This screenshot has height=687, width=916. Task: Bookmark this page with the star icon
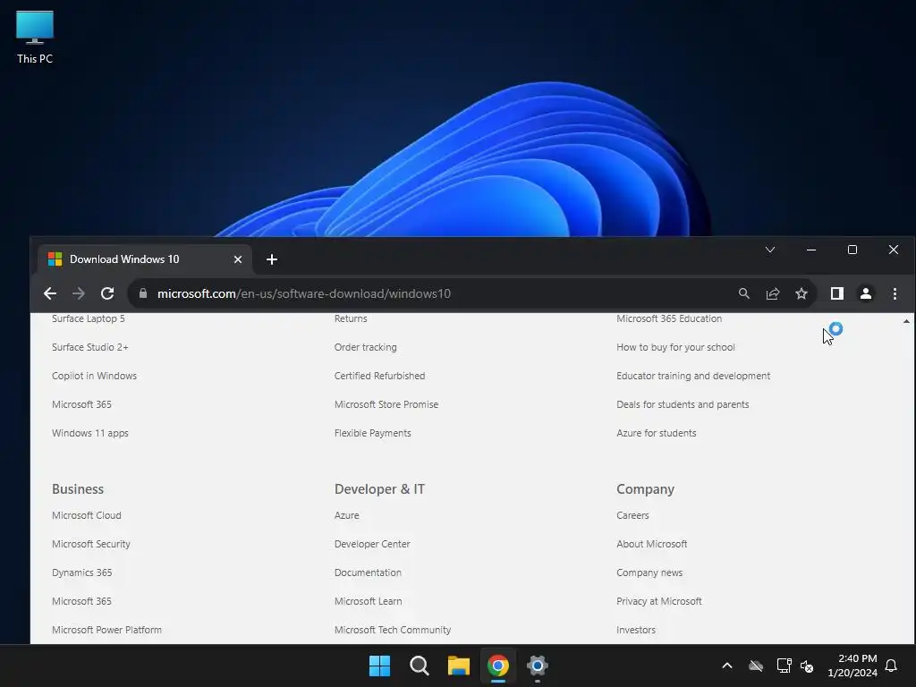click(x=801, y=293)
